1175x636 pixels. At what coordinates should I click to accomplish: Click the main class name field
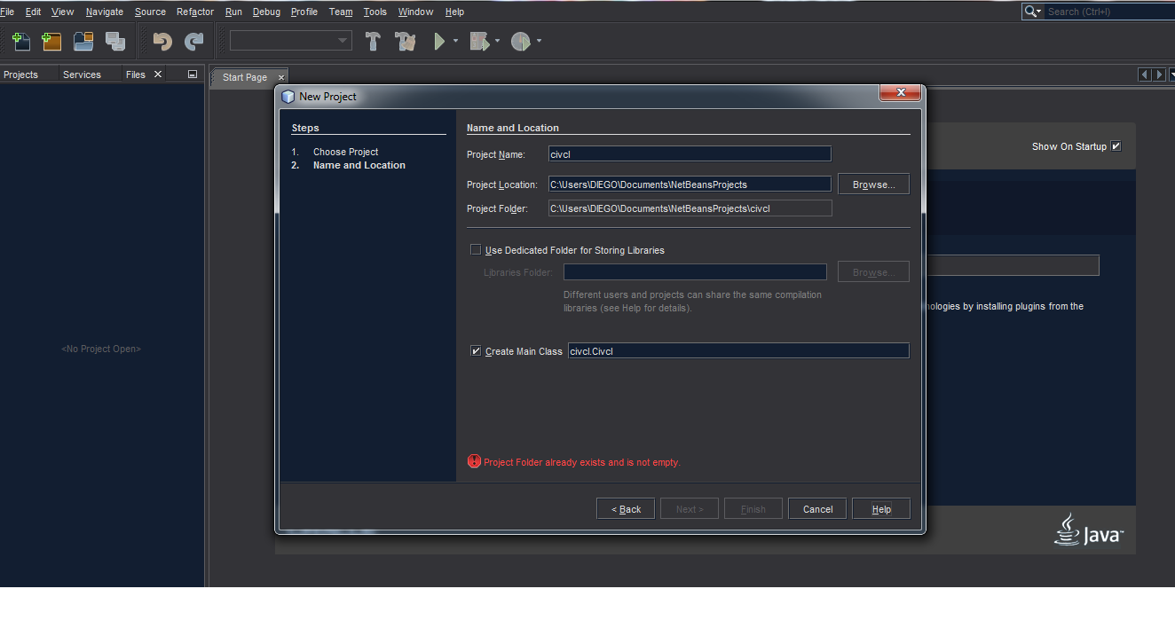[738, 351]
